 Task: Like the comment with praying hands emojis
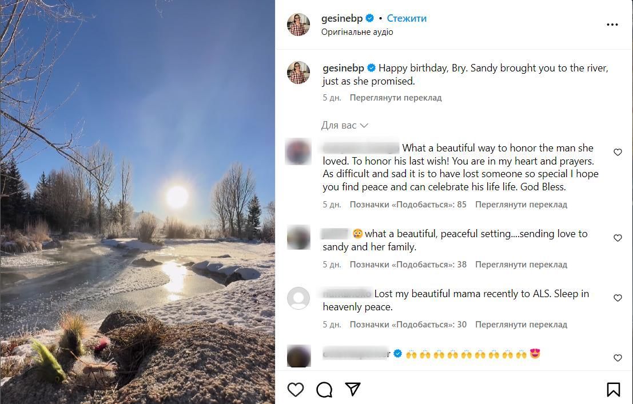click(x=618, y=358)
